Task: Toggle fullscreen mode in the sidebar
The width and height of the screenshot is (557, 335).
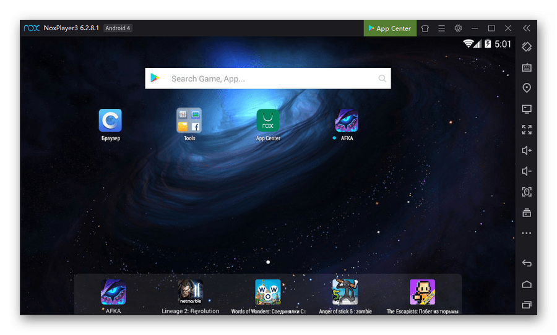Action: (527, 130)
